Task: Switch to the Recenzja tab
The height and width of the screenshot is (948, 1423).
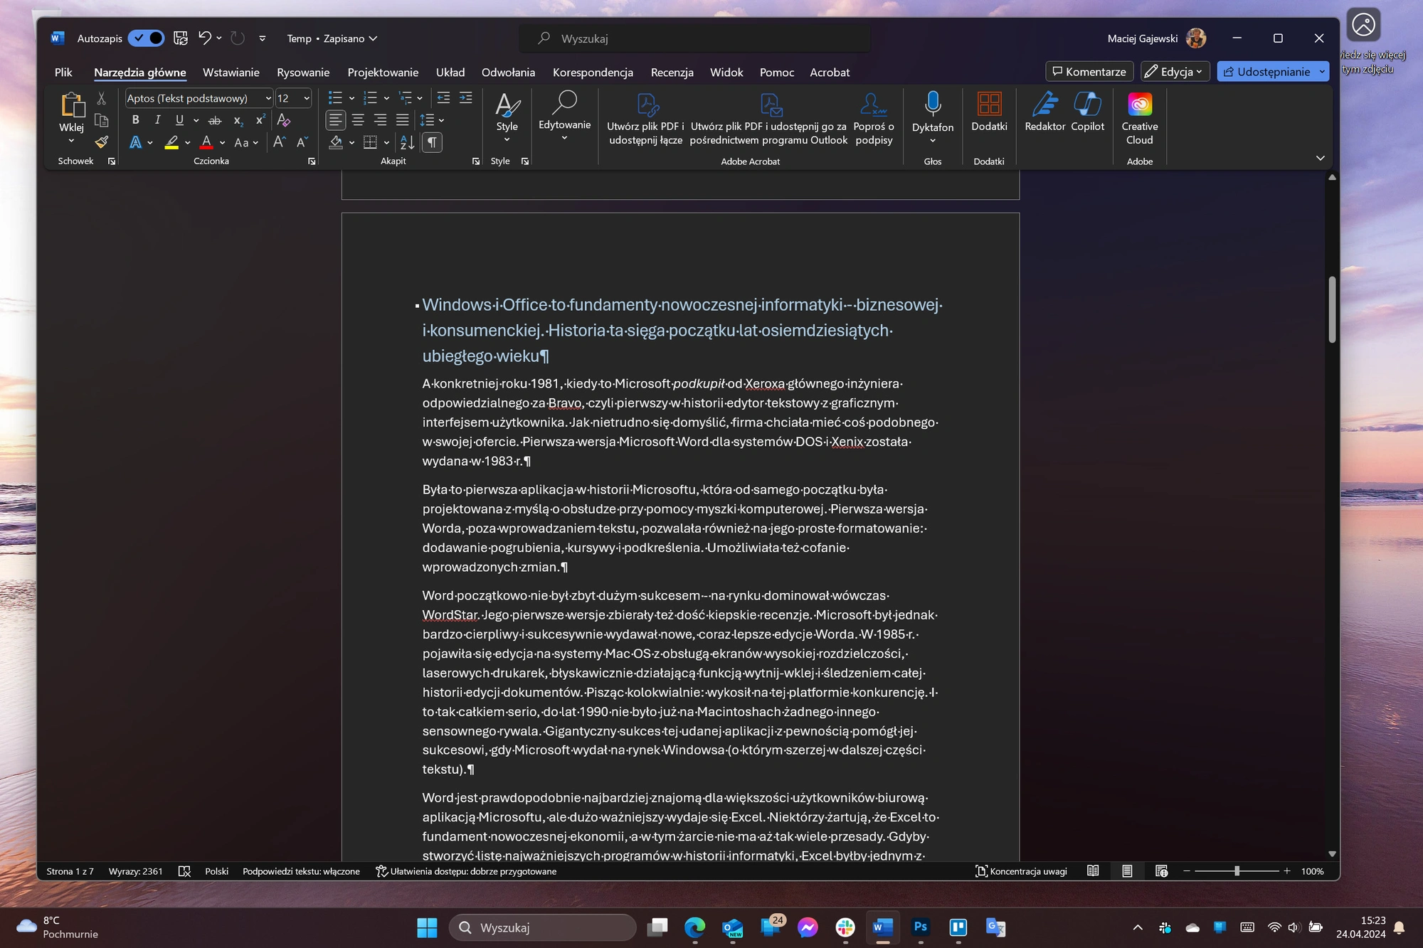Action: [x=672, y=73]
